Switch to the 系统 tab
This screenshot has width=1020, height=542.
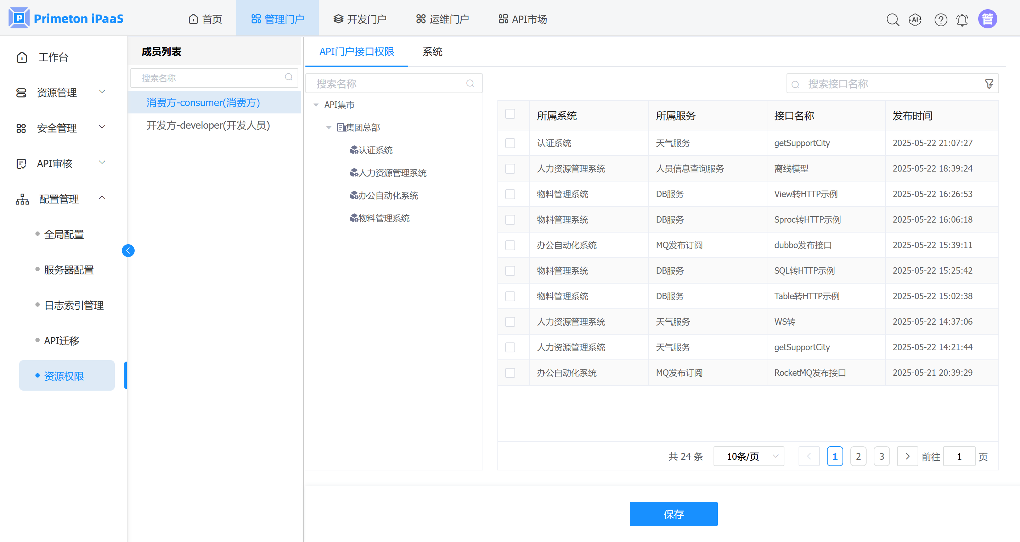coord(432,51)
